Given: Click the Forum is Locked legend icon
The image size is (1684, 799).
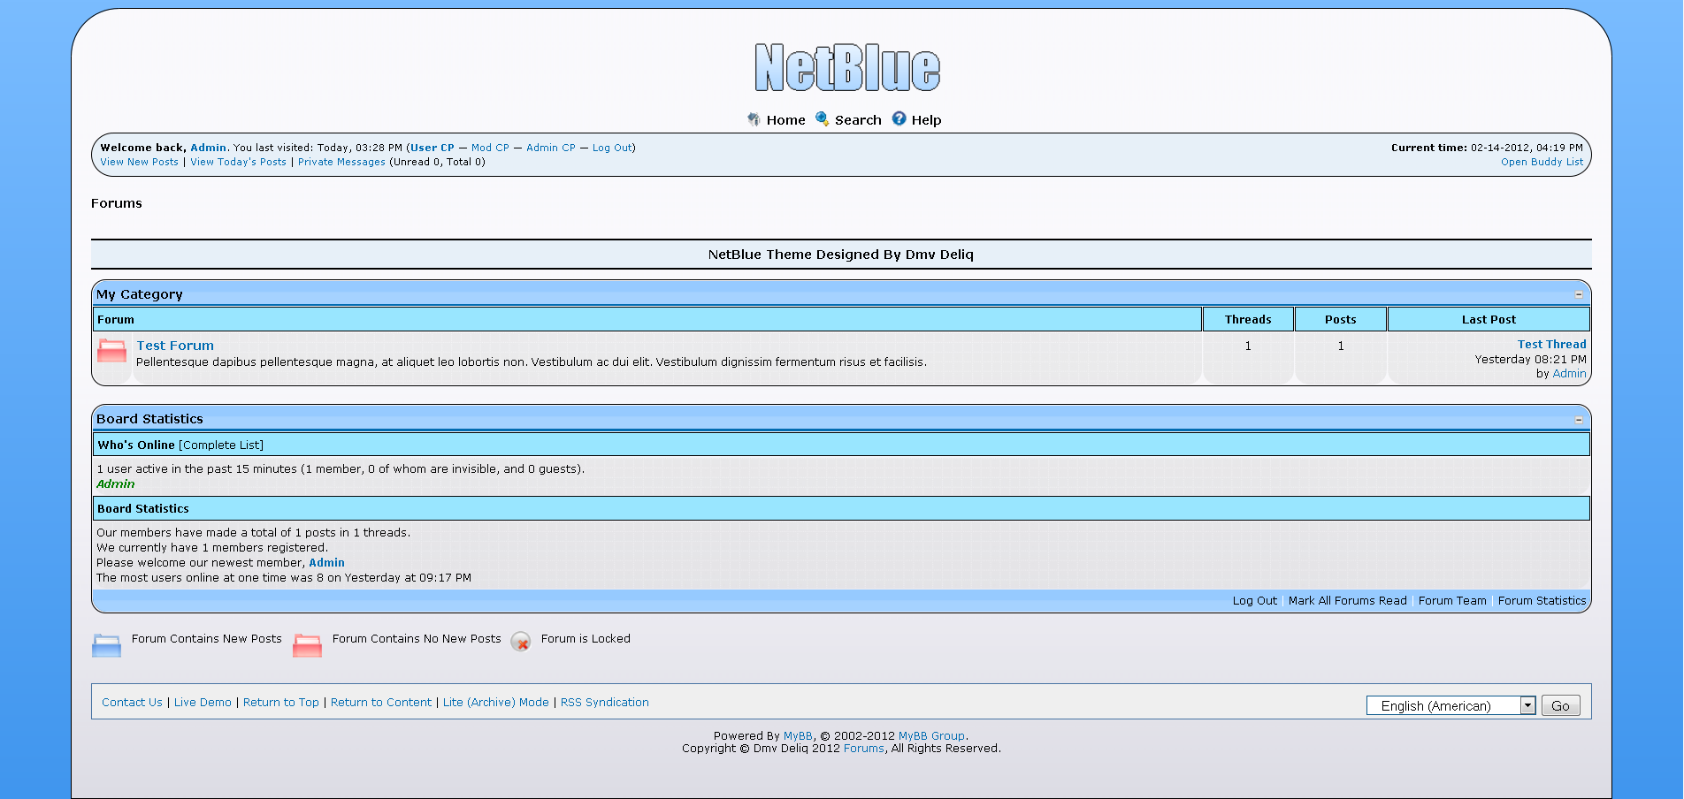Looking at the screenshot, I should point(521,642).
